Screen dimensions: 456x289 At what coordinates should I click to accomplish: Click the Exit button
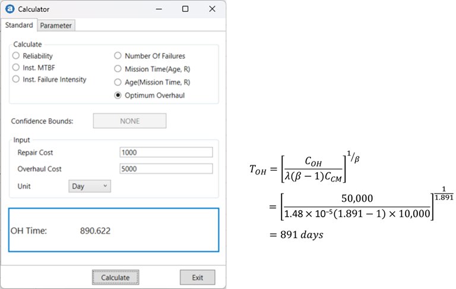[x=198, y=277]
